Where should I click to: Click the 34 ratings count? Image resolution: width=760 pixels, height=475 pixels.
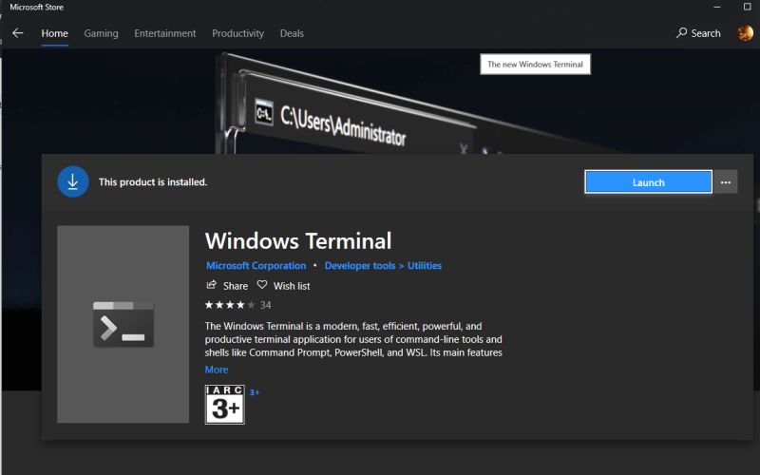point(266,305)
